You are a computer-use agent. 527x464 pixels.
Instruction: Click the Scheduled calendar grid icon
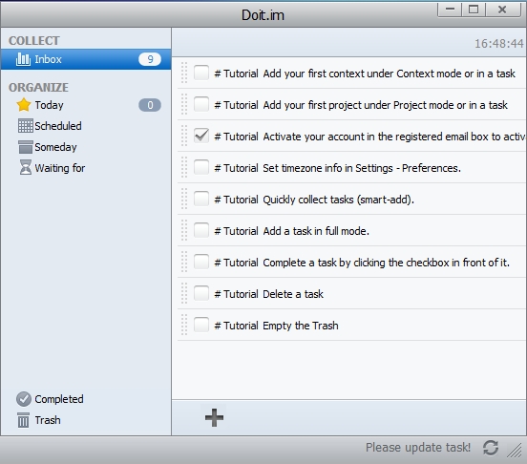[25, 126]
